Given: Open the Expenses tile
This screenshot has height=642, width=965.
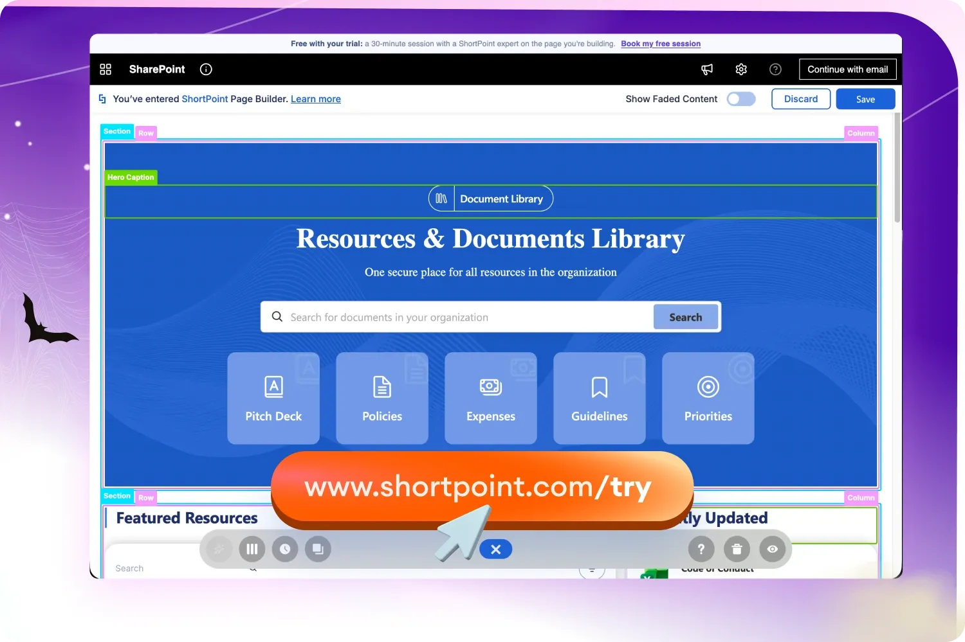Looking at the screenshot, I should click(491, 398).
